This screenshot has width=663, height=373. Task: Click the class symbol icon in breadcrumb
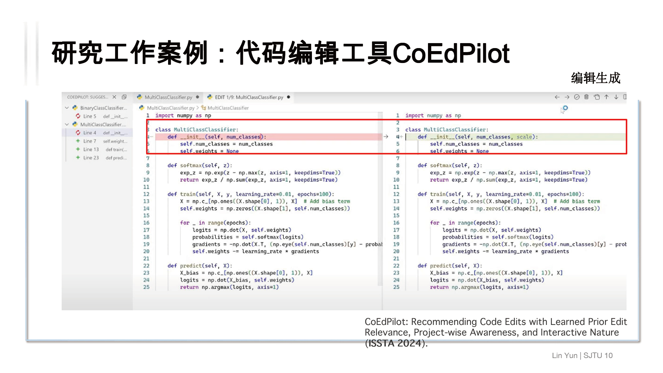[204, 108]
